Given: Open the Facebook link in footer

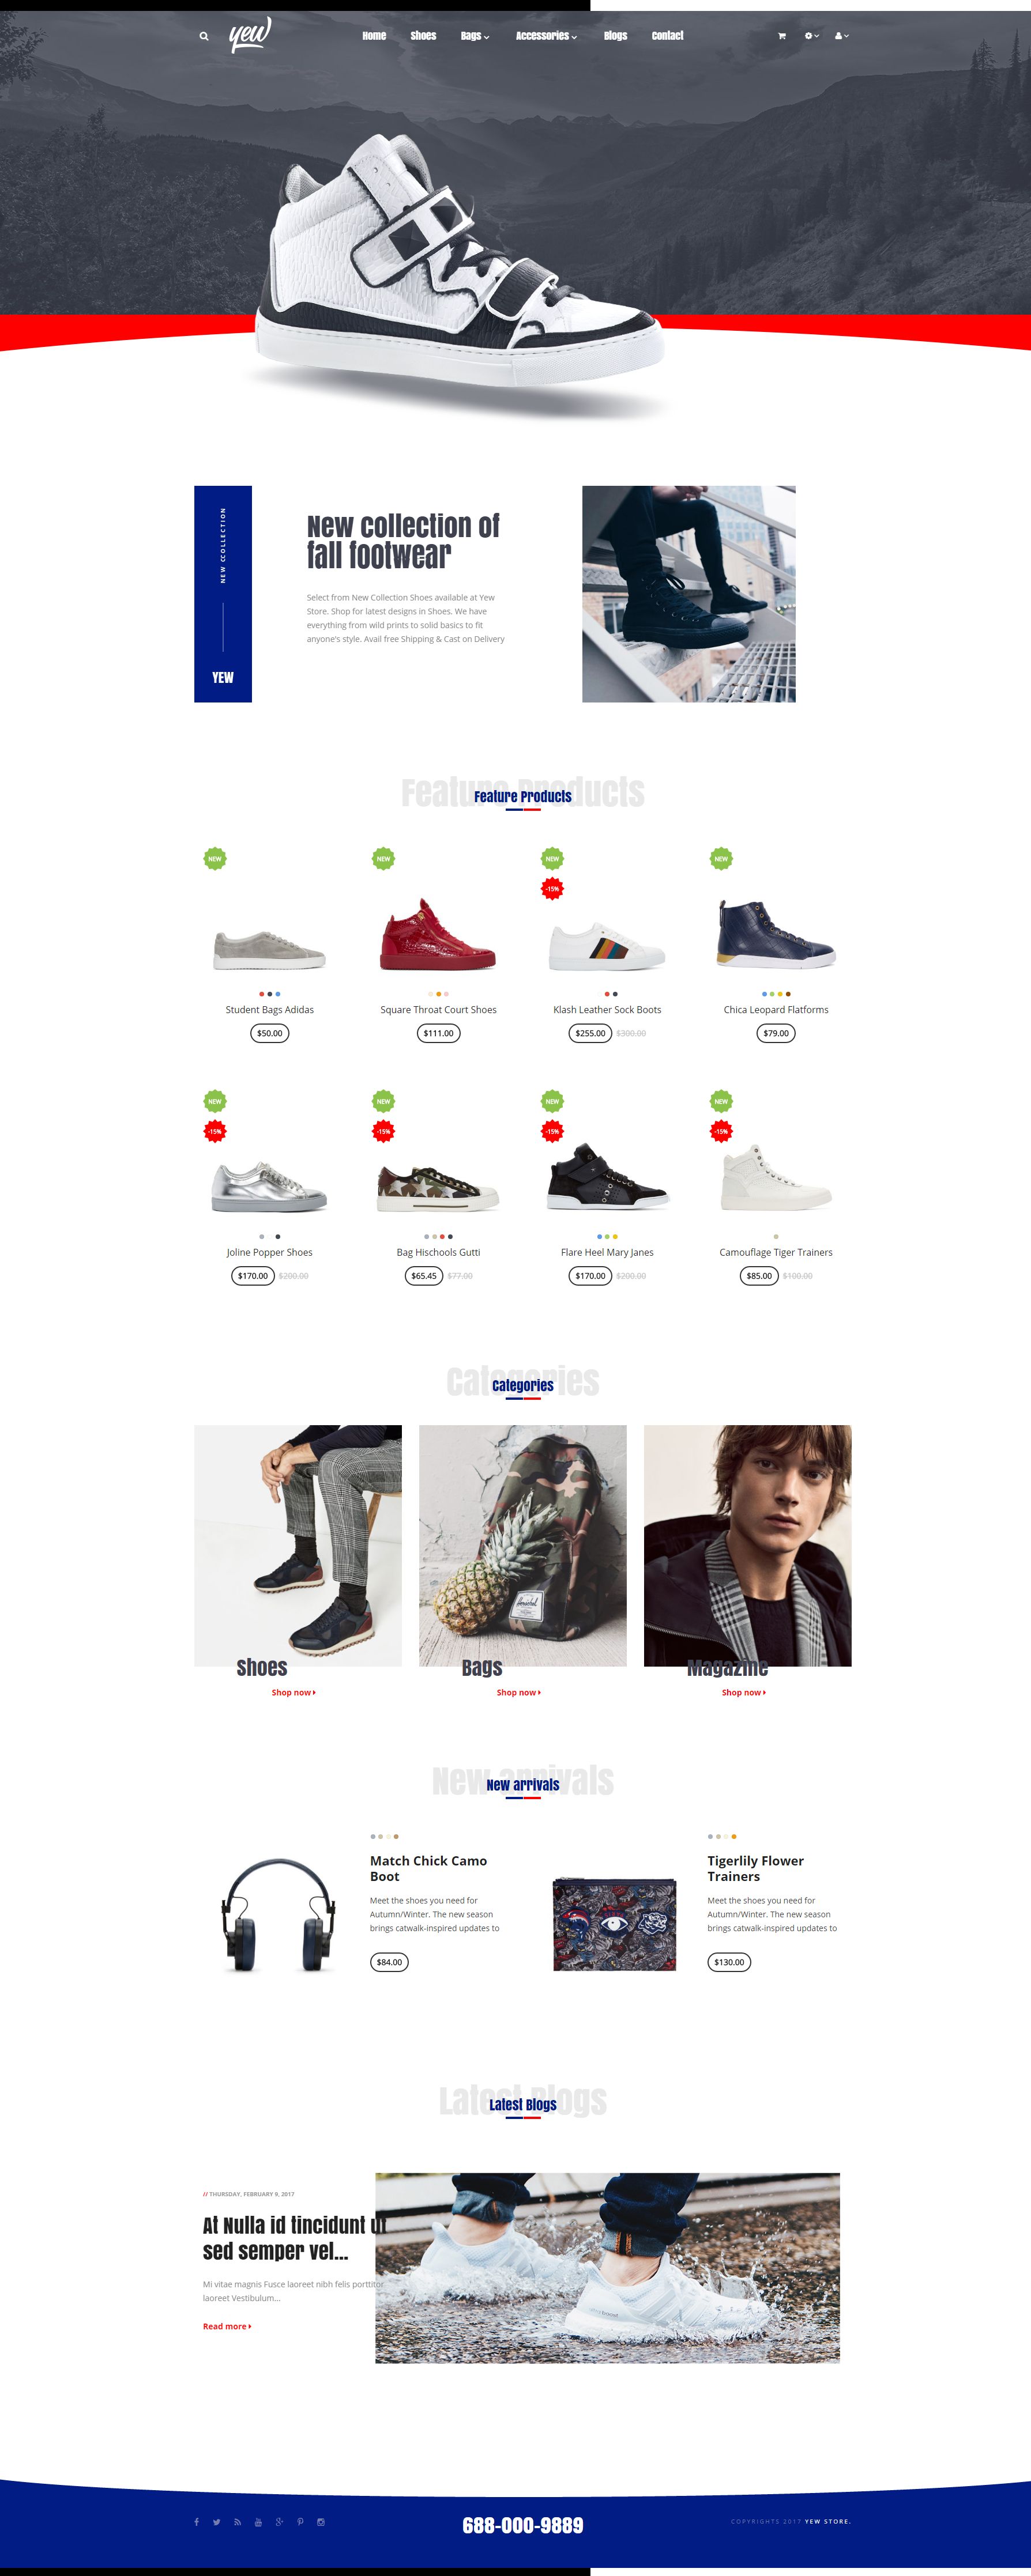Looking at the screenshot, I should pyautogui.click(x=196, y=2522).
